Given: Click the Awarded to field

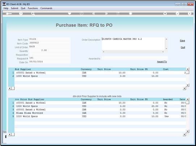Looking at the screenshot, I should pos(135,58).
